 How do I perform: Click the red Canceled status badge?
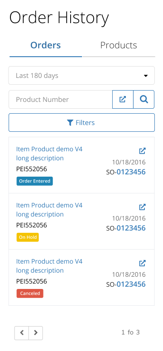(30, 293)
